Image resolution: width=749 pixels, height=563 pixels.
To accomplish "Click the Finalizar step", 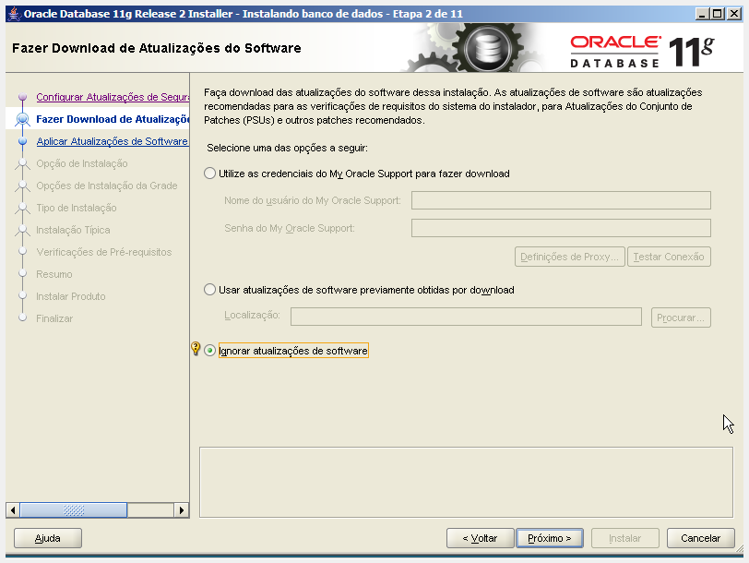I will pos(54,318).
